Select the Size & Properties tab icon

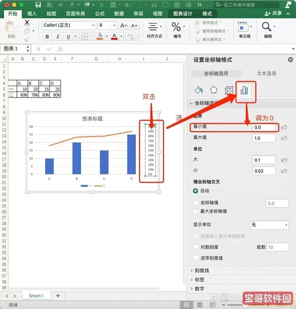229,90
